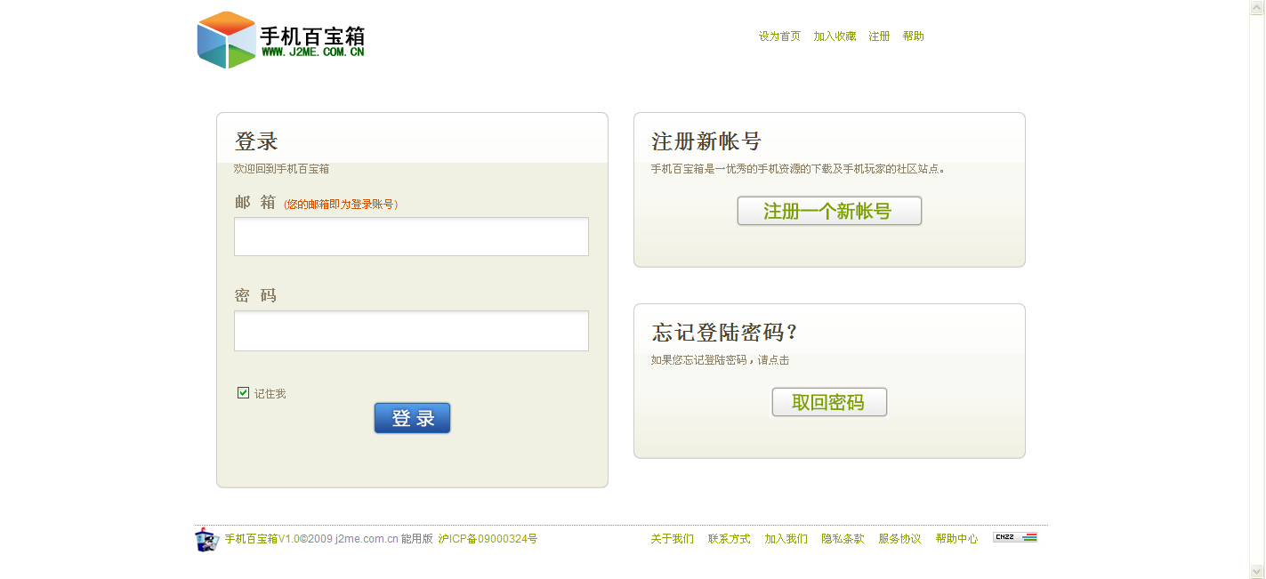1266x579 pixels.
Task: Click the 如果您忘记登陆密码，请点击 text
Action: click(x=720, y=360)
